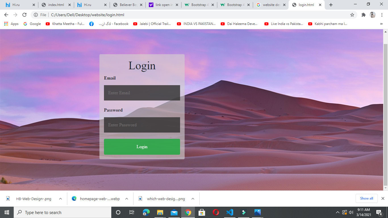Open the volume control in system tray

coord(351,212)
